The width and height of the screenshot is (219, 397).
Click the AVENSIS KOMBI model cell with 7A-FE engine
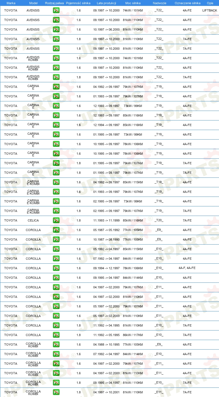(33, 77)
